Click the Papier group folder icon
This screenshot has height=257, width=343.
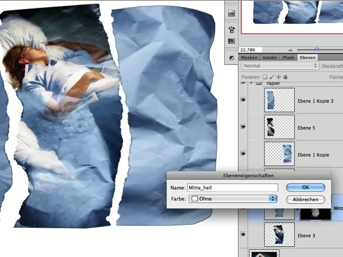click(x=259, y=83)
